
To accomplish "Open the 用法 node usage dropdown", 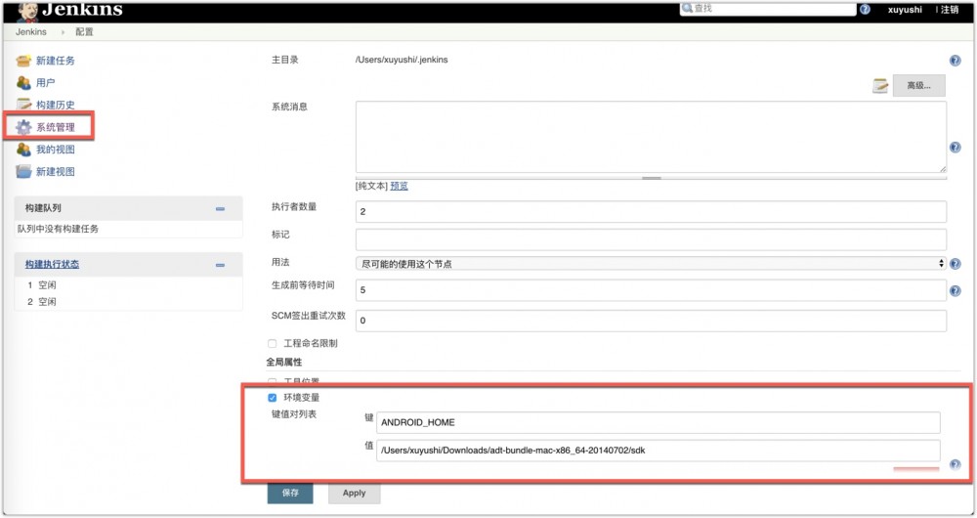I will [x=651, y=264].
